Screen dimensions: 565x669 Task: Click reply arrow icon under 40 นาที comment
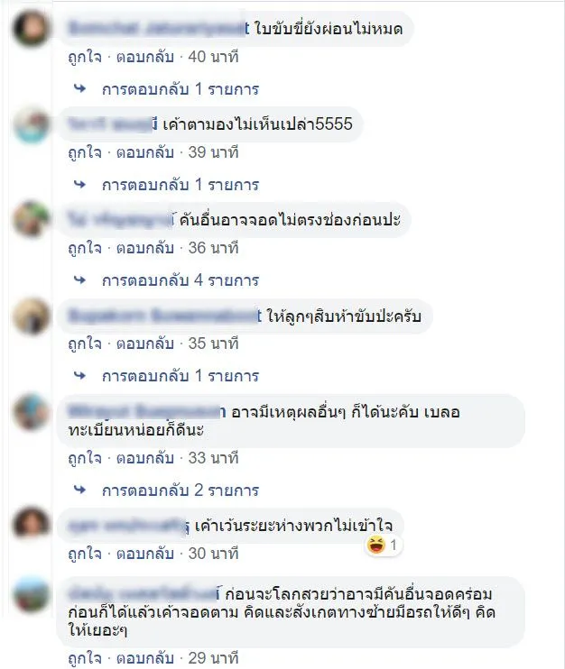79,88
